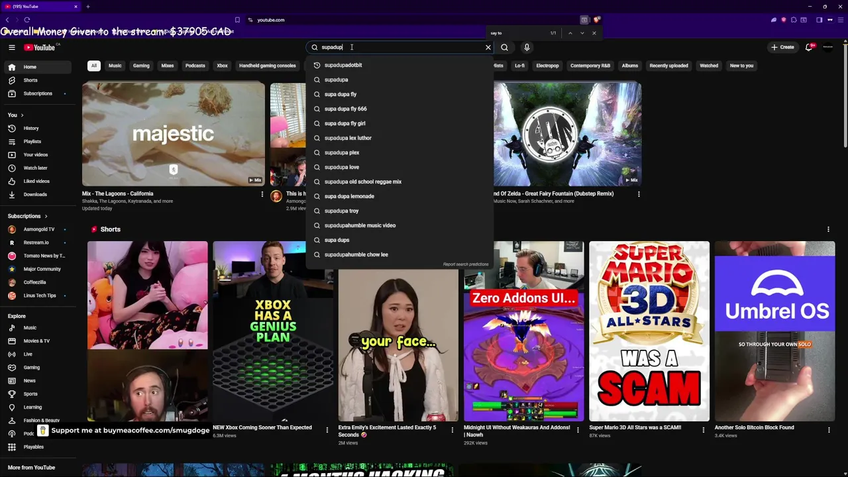The width and height of the screenshot is (848, 477).
Task: Select the Podcasts filter chip
Action: click(195, 66)
